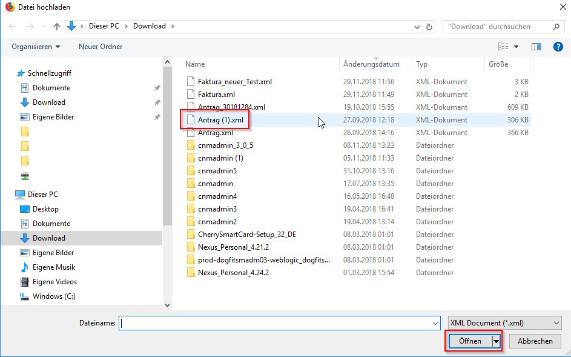Select cnmadmin (1) folder
Viewport: 571px width, 357px height.
pos(220,158)
